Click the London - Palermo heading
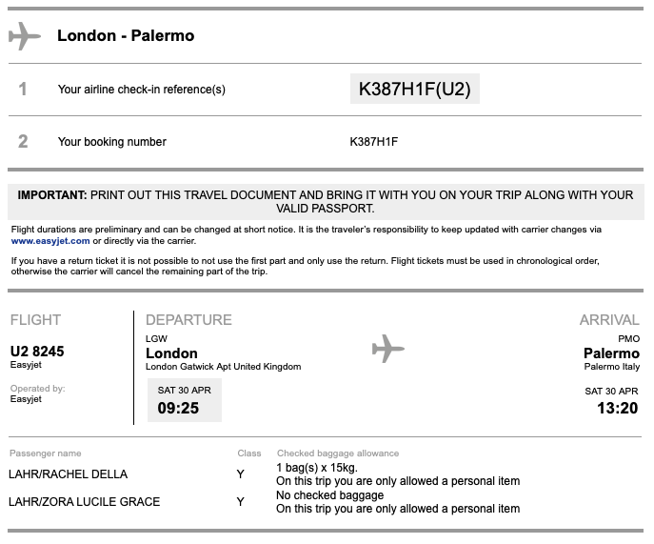This screenshot has width=654, height=544. point(126,36)
